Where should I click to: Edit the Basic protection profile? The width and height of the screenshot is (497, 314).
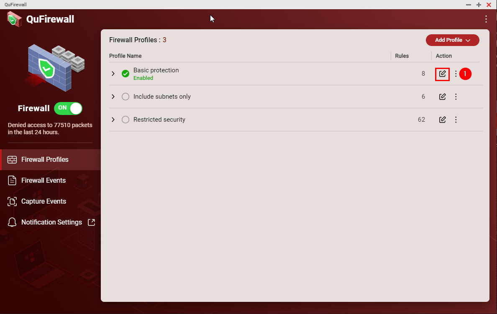[x=442, y=74]
